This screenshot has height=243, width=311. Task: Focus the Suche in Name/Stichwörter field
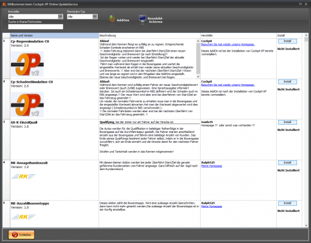coord(36,27)
